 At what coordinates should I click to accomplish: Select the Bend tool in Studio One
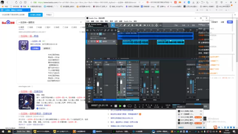pyautogui.click(x=137, y=25)
